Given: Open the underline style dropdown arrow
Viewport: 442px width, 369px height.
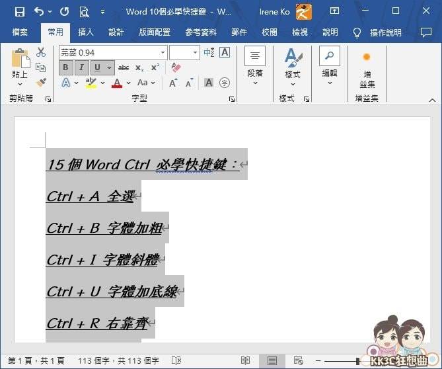Looking at the screenshot, I should [110, 67].
